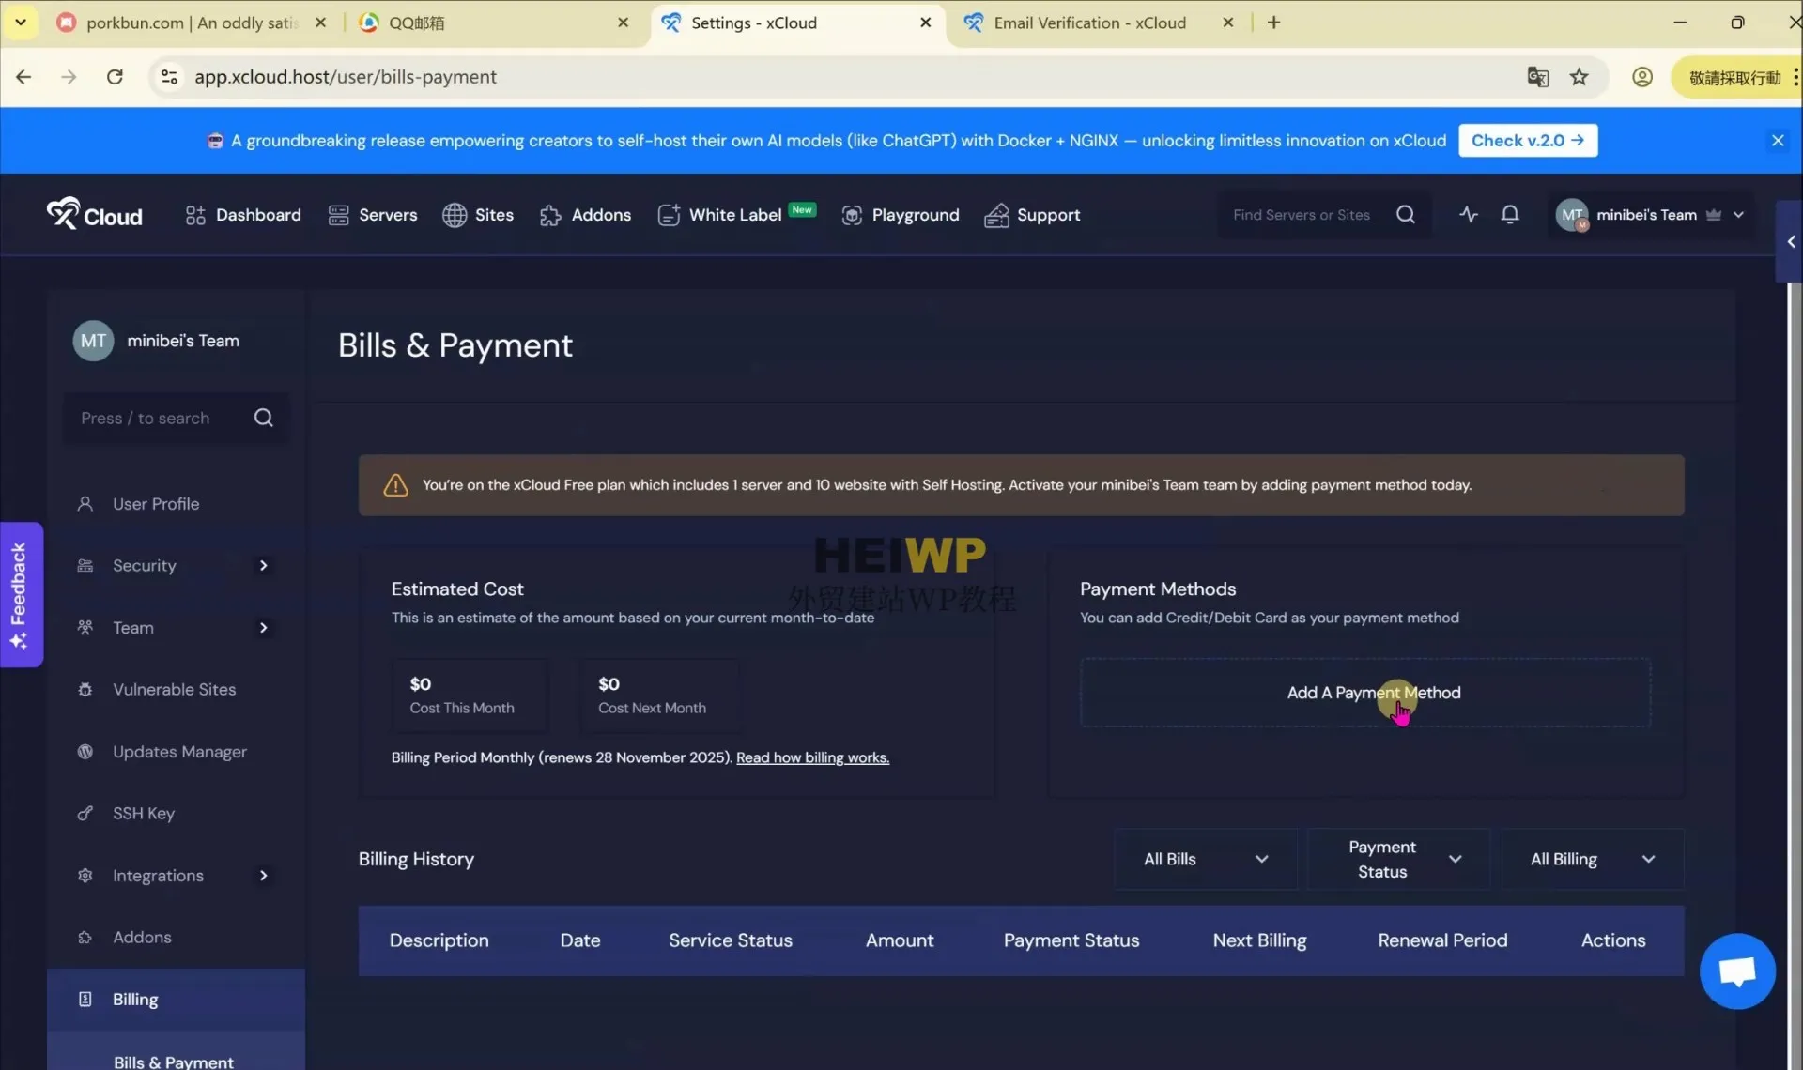Click the xCloud logo

point(95,215)
